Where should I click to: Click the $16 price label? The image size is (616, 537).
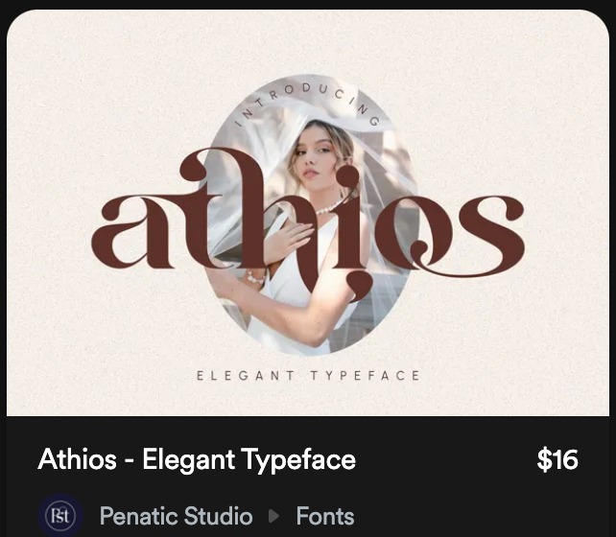(x=557, y=459)
